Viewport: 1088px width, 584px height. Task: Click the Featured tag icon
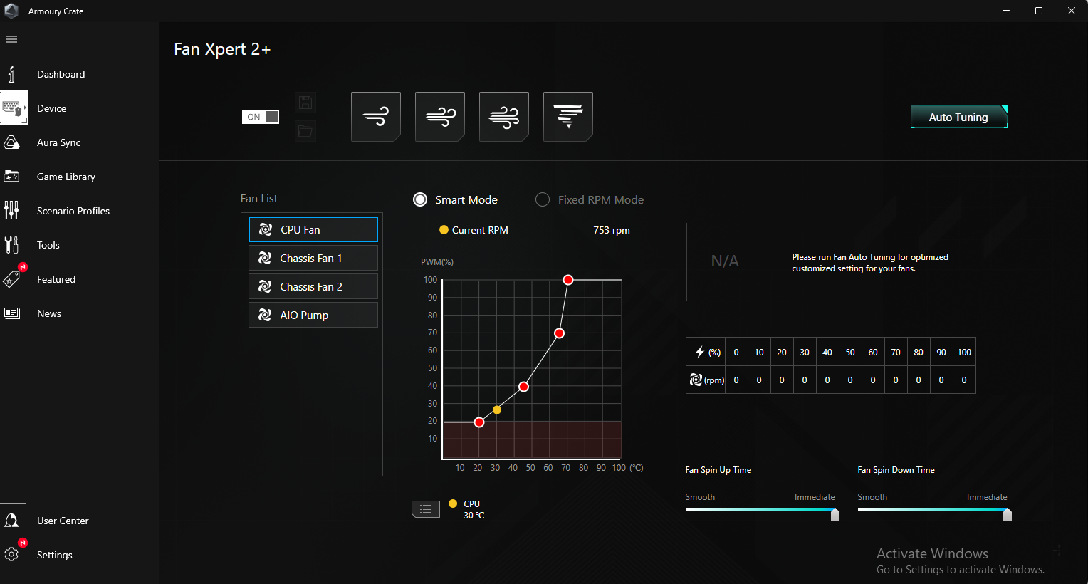click(x=11, y=279)
